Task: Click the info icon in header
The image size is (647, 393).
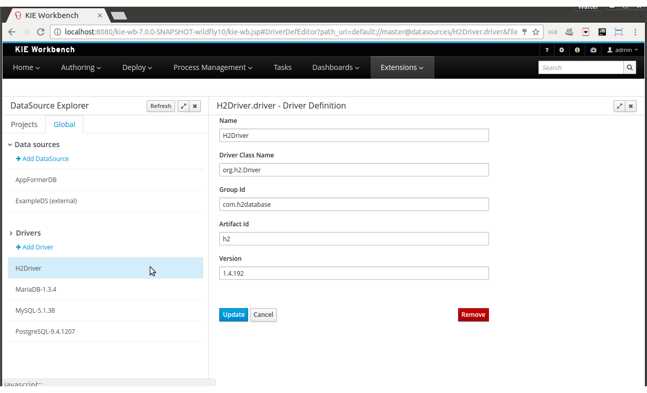Action: point(577,50)
